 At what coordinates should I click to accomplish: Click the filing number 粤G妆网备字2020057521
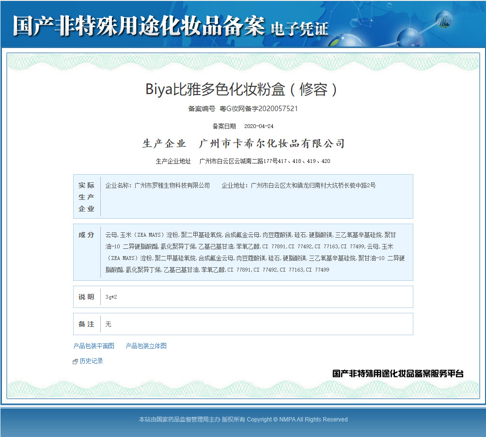point(259,109)
